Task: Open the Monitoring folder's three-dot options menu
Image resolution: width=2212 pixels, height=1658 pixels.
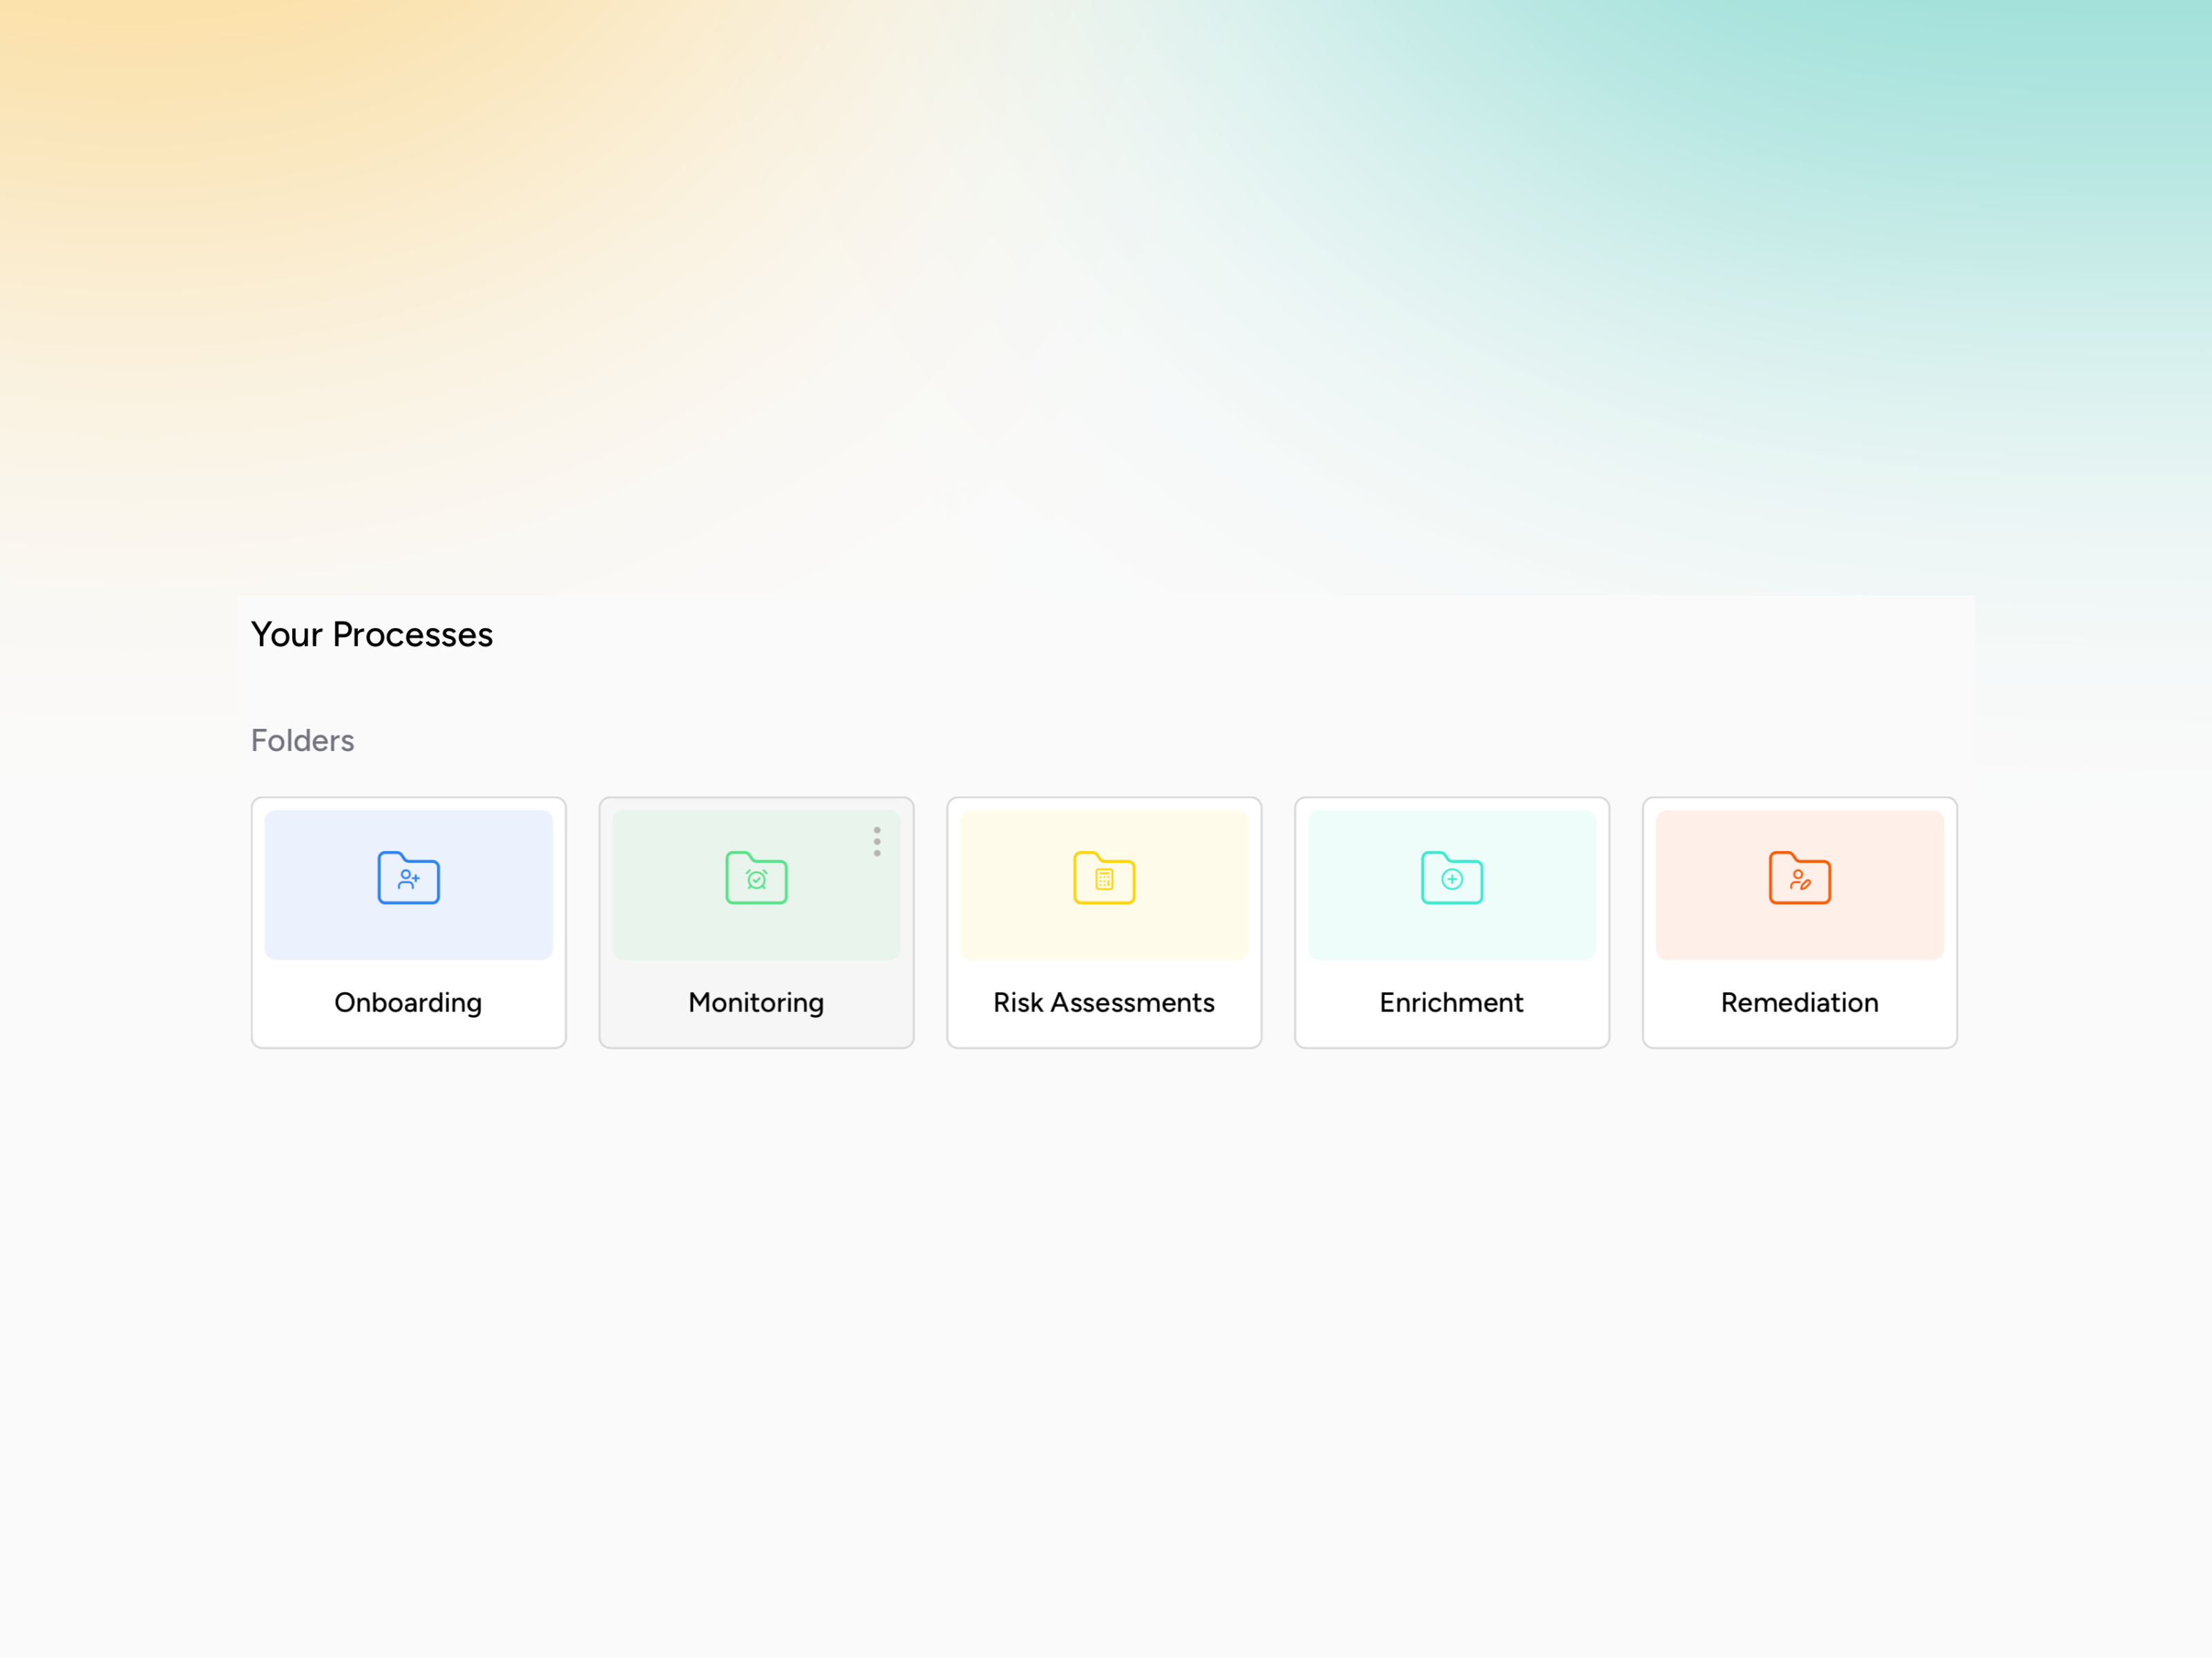Action: [877, 841]
